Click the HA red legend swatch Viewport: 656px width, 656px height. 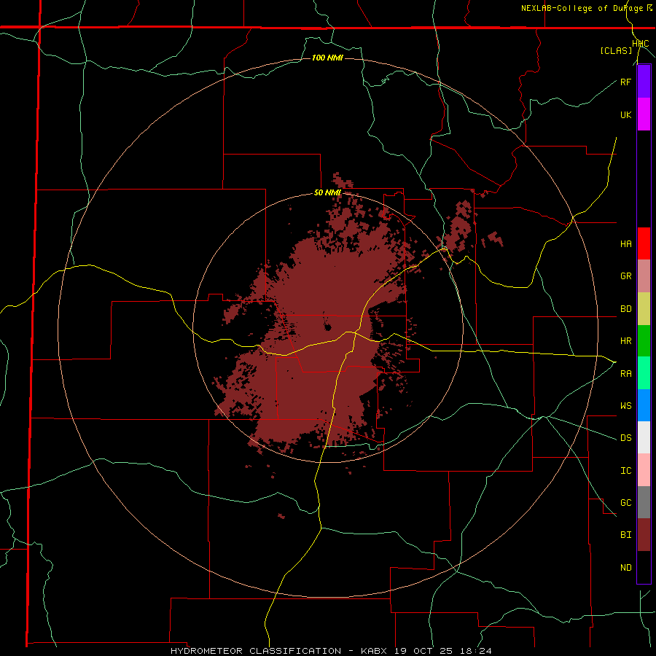(x=644, y=243)
